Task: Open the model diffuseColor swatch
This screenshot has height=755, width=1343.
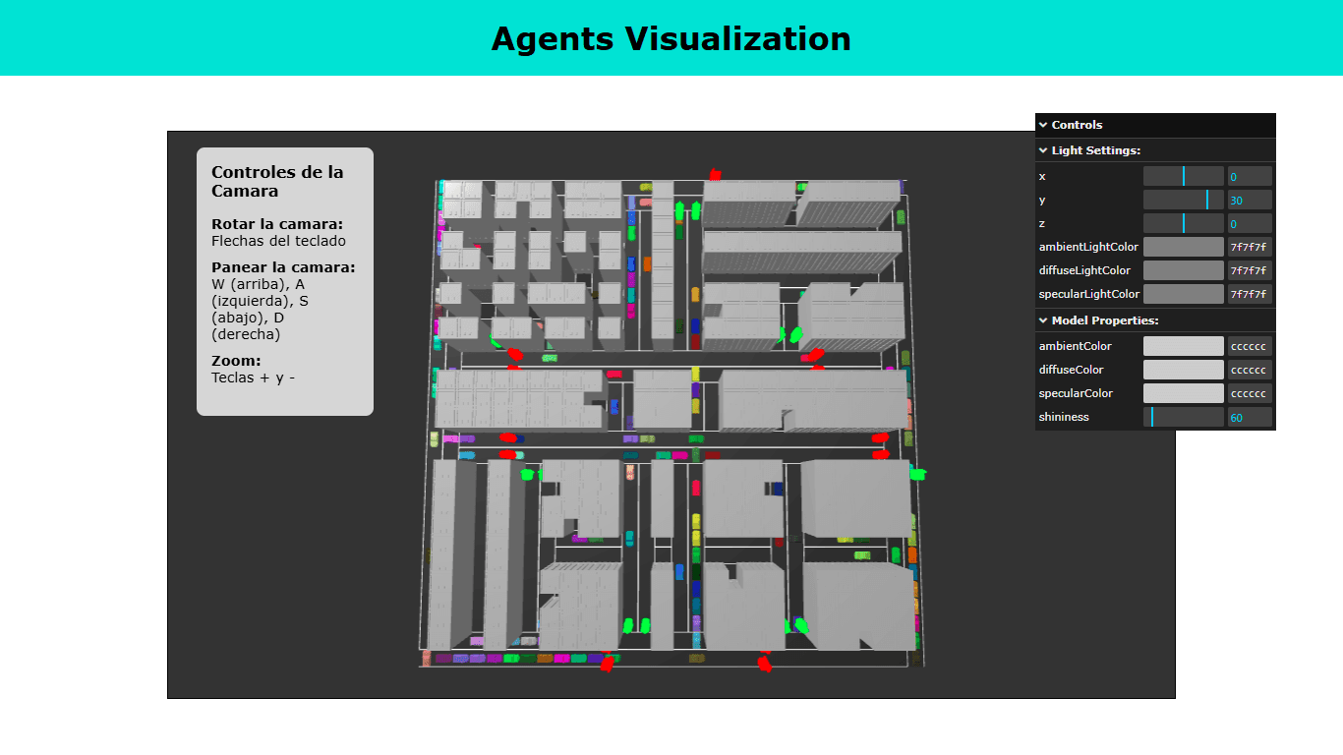Action: (1184, 370)
